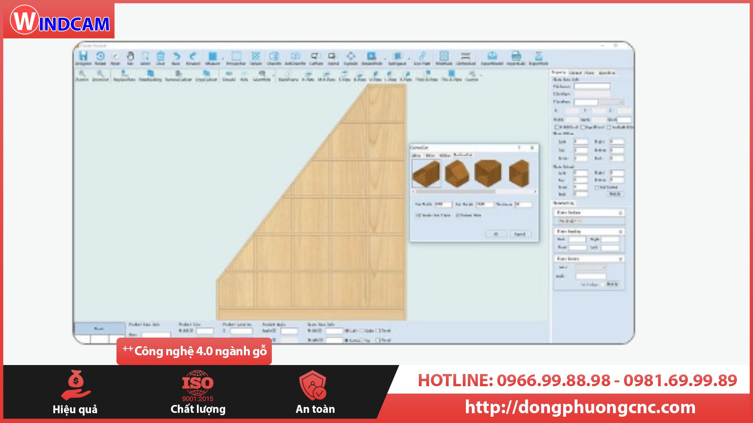Select the hand Pan tool
Viewport: 753px width, 423px height.
(130, 56)
